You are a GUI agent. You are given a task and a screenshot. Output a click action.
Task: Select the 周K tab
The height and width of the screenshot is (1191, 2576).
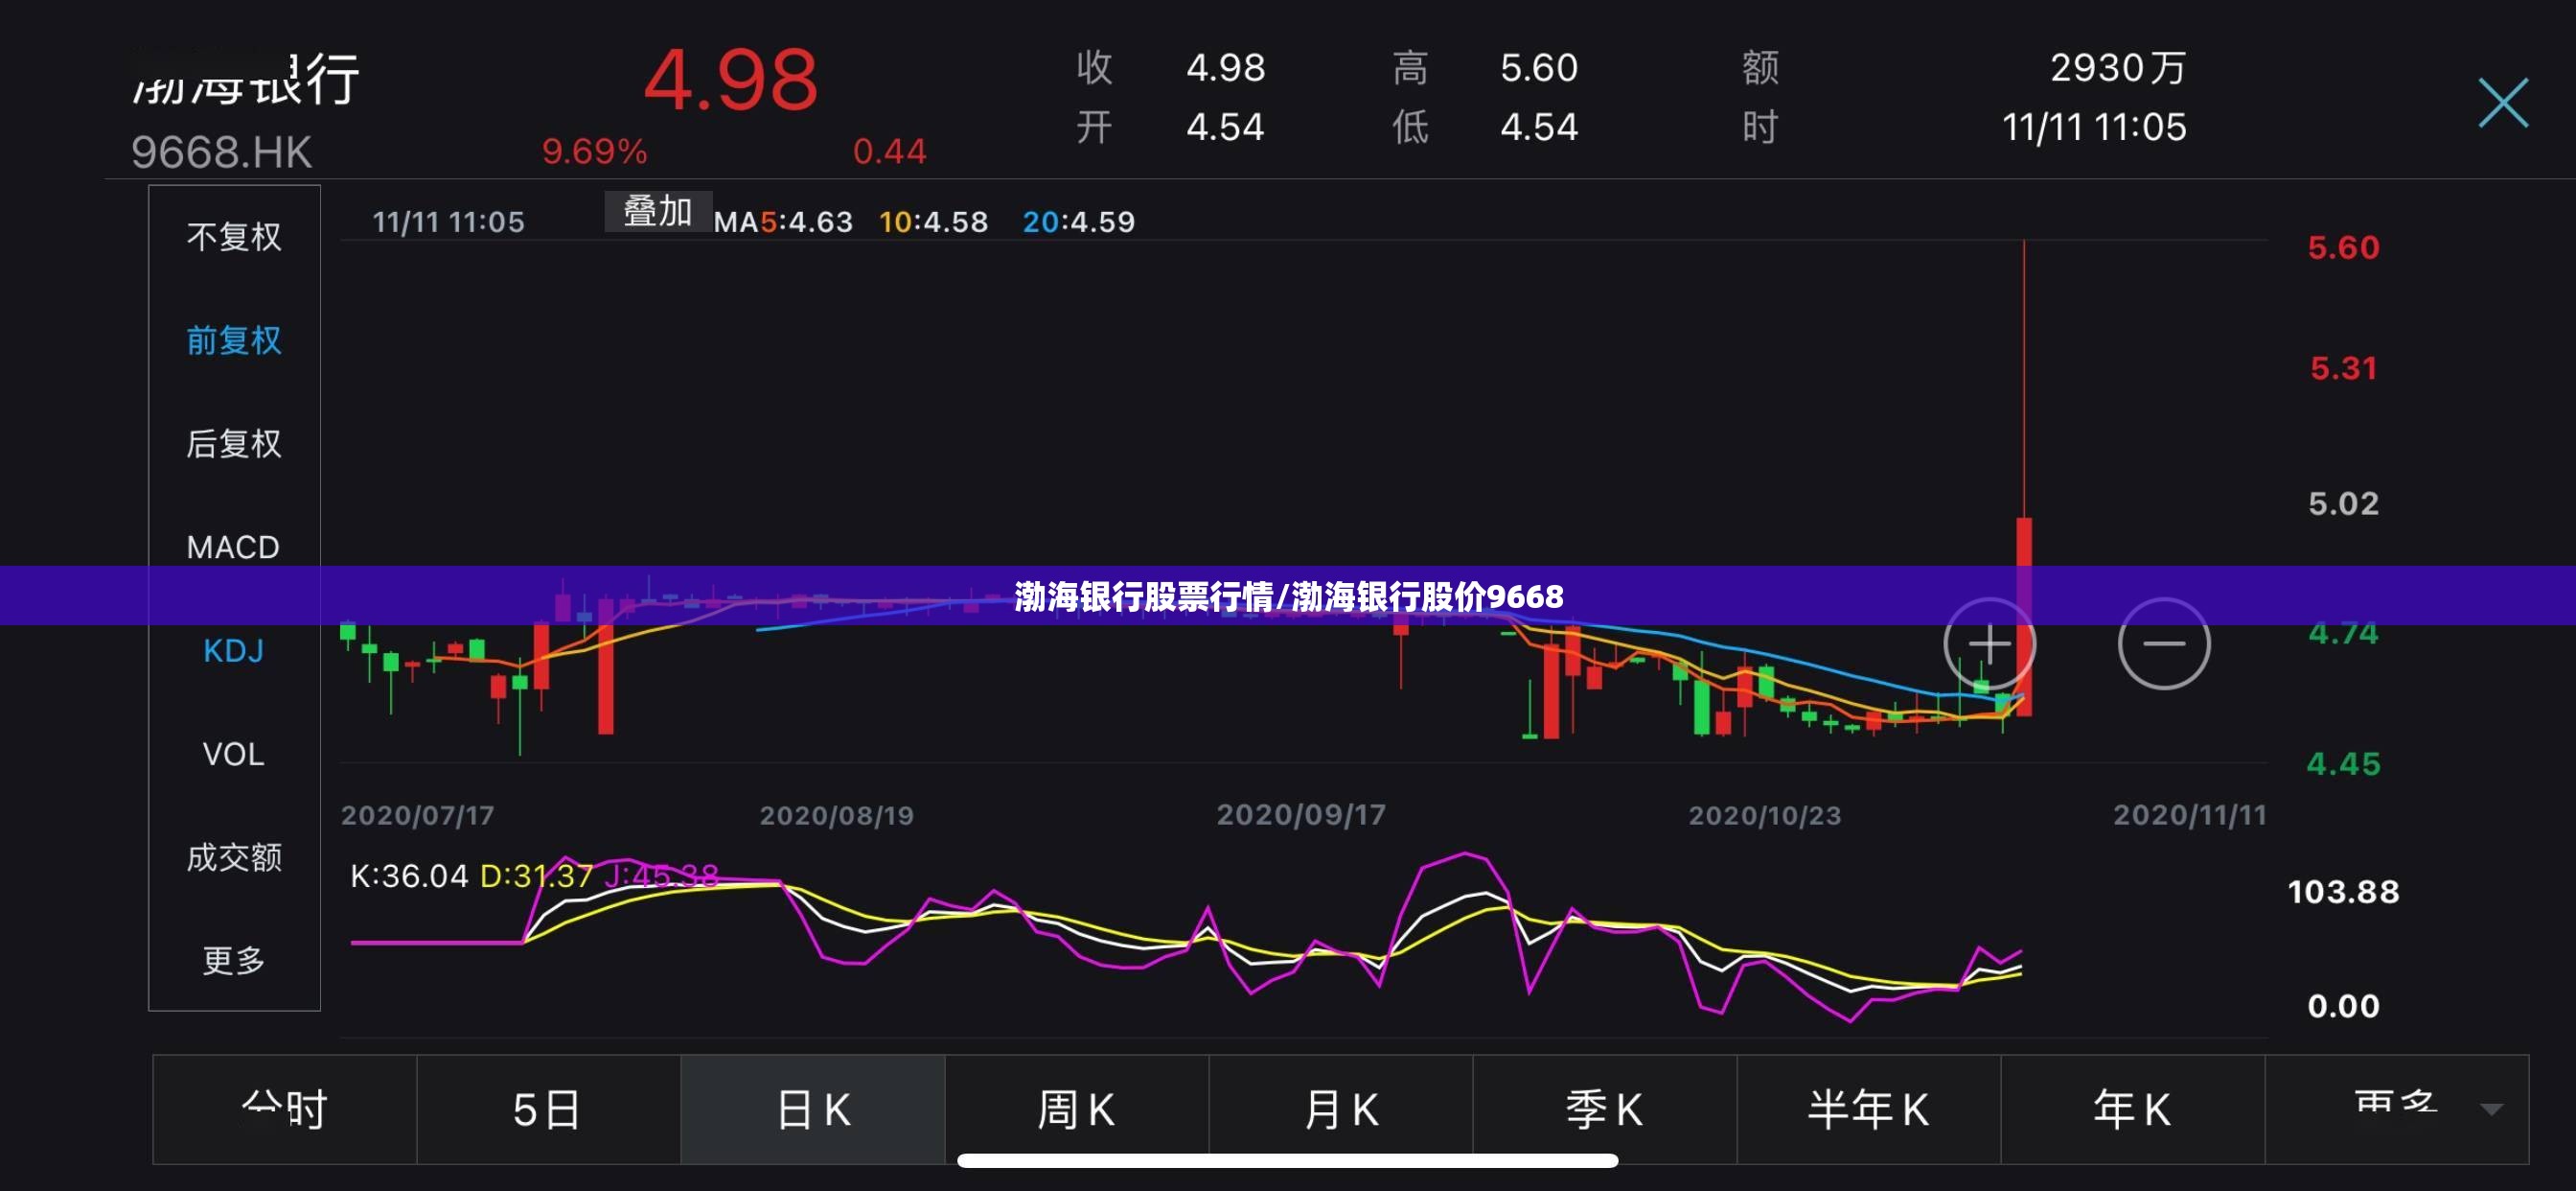coord(1077,1109)
